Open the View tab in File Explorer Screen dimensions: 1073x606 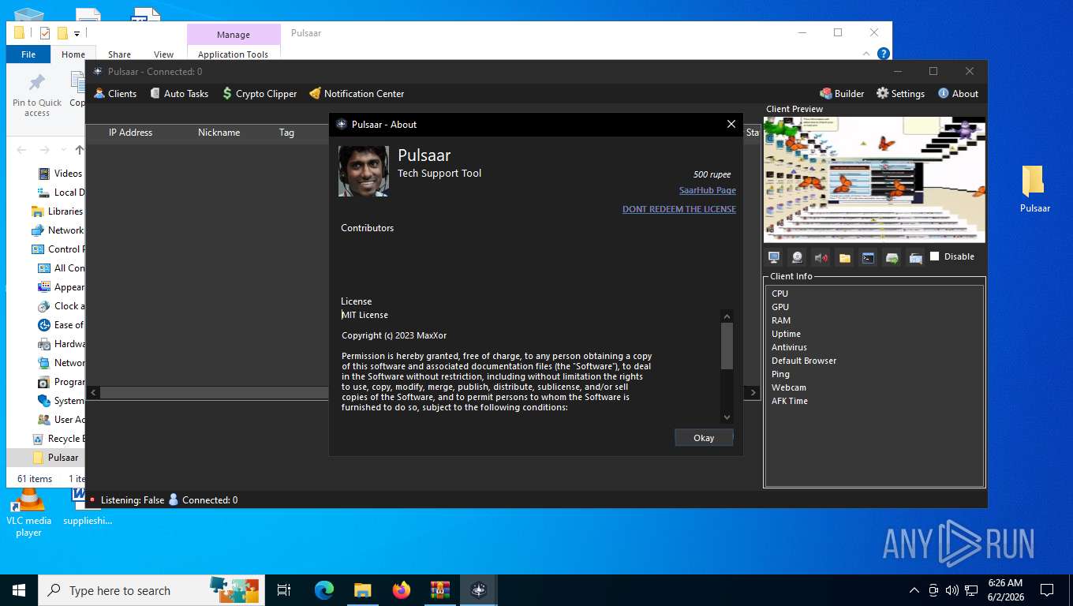click(x=163, y=54)
